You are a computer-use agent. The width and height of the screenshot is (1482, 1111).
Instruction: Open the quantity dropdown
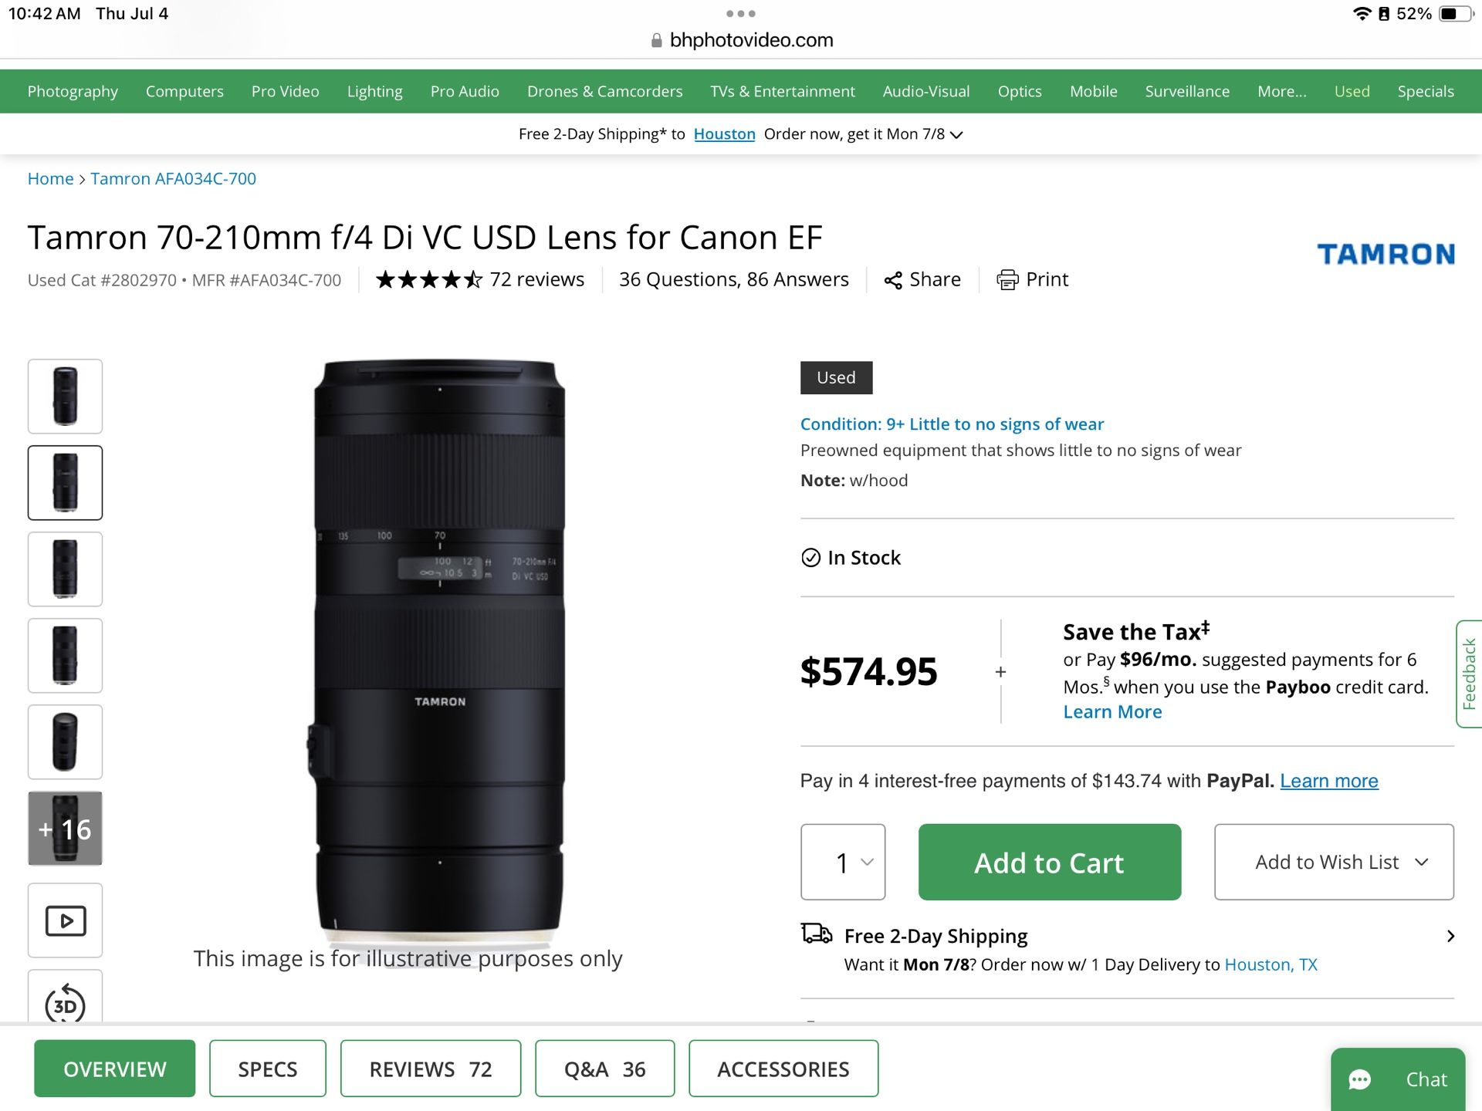pos(843,862)
